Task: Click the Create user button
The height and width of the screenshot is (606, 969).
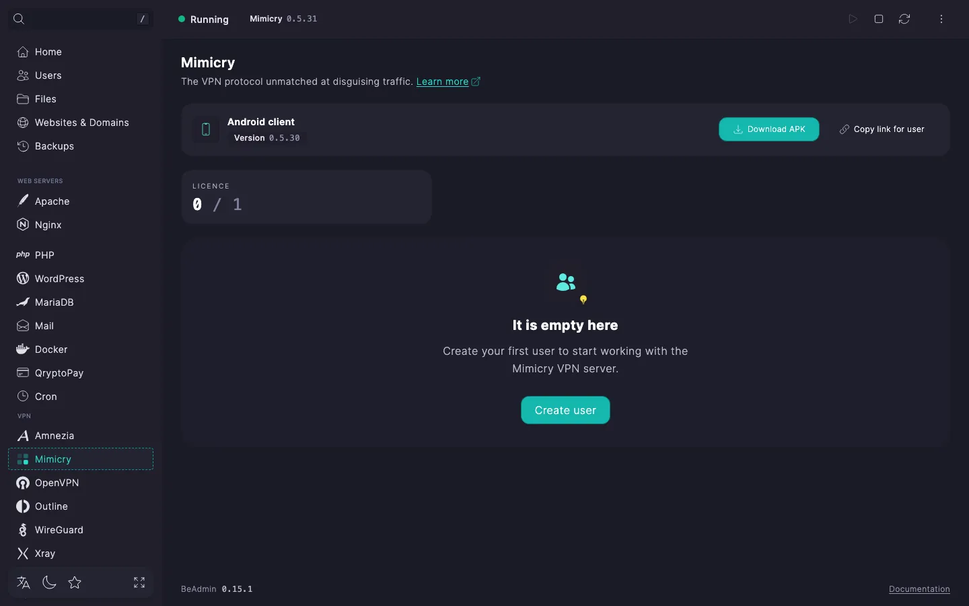Action: pyautogui.click(x=565, y=410)
